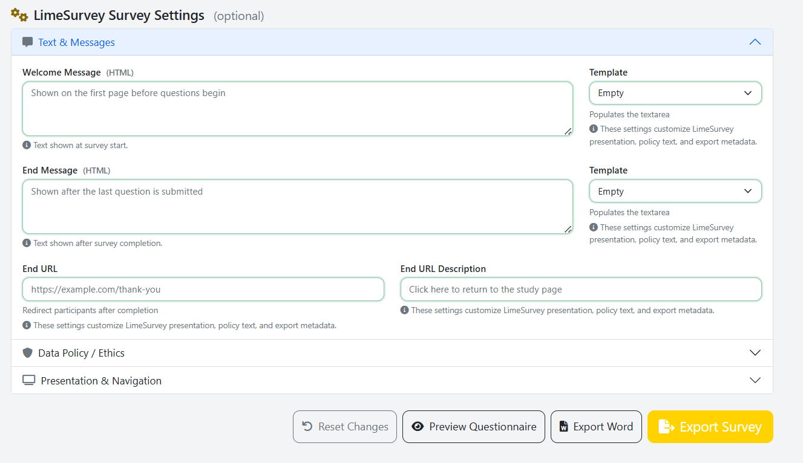The width and height of the screenshot is (803, 463).
Task: Click the 'End Message' label
Action: (x=50, y=170)
